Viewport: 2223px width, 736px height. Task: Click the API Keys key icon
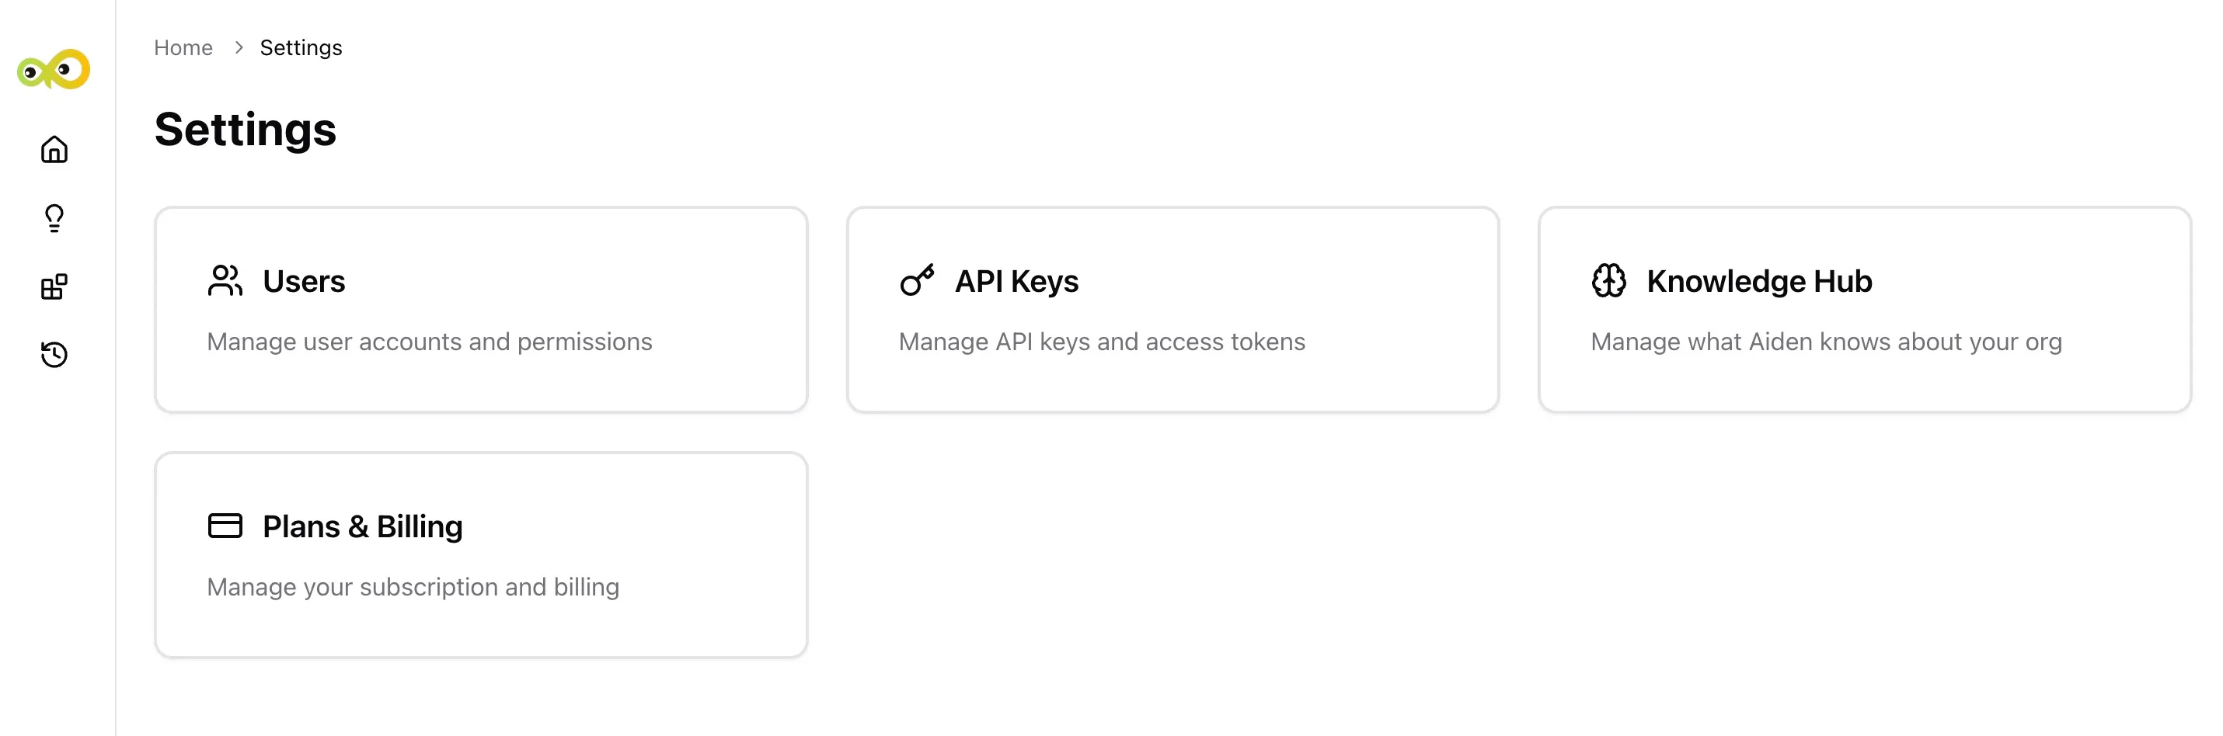918,281
